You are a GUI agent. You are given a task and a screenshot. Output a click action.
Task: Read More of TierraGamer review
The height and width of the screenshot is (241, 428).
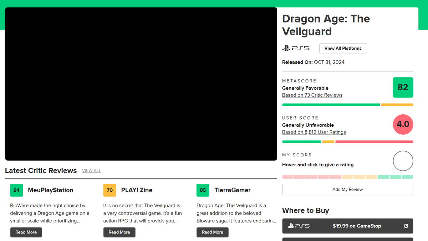[x=213, y=232]
